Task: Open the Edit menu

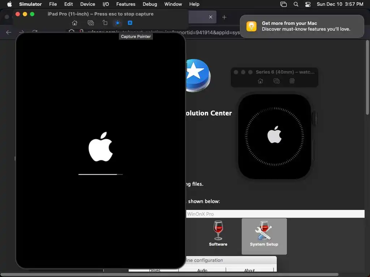Action: [68, 4]
